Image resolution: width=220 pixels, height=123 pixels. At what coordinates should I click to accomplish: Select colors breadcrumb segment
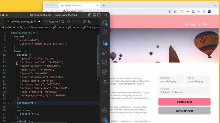[x=74, y=27]
